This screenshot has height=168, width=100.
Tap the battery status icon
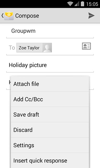[83, 4]
